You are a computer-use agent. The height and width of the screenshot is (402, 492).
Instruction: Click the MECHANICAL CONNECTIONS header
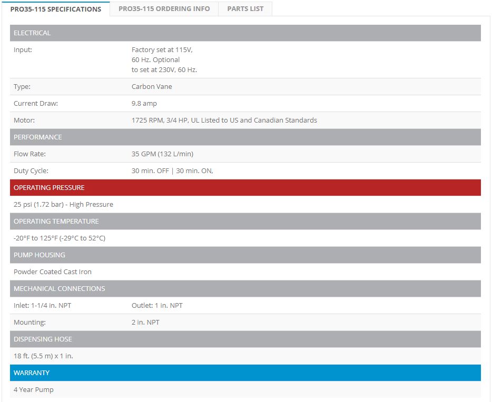(x=245, y=288)
